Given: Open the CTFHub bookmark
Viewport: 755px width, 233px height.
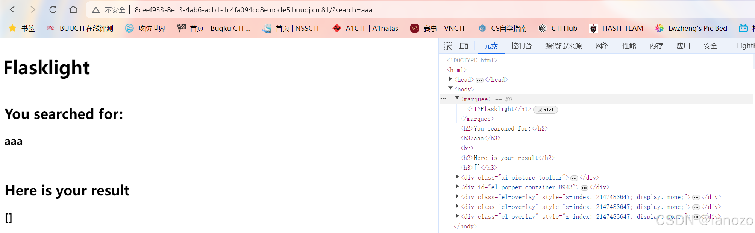Looking at the screenshot, I should tap(558, 28).
